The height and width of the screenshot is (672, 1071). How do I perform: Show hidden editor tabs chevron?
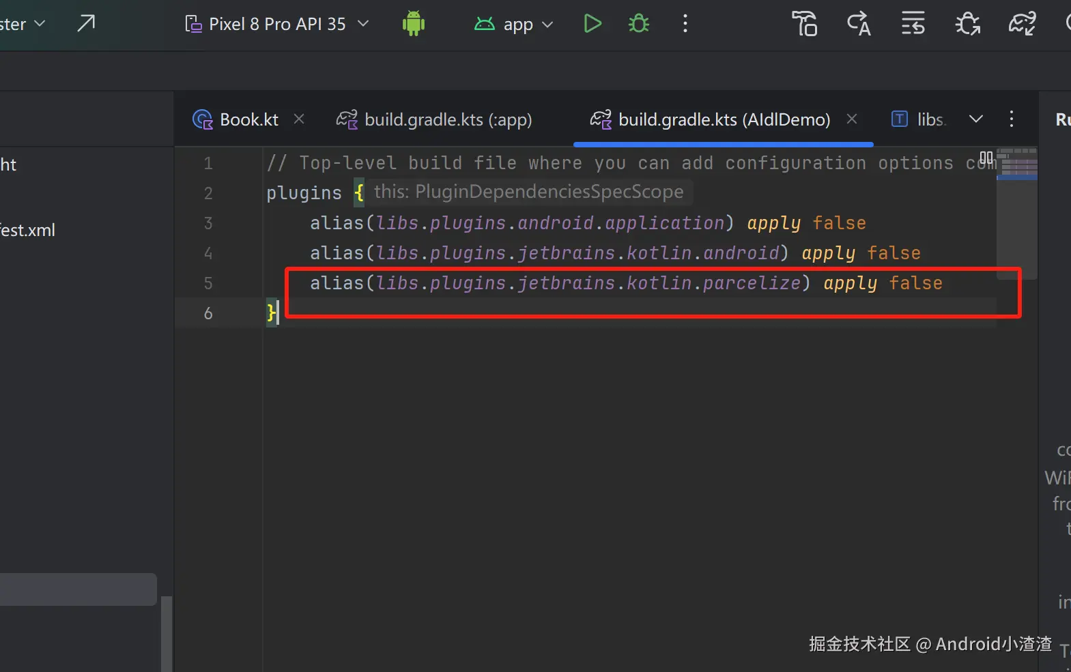point(976,119)
